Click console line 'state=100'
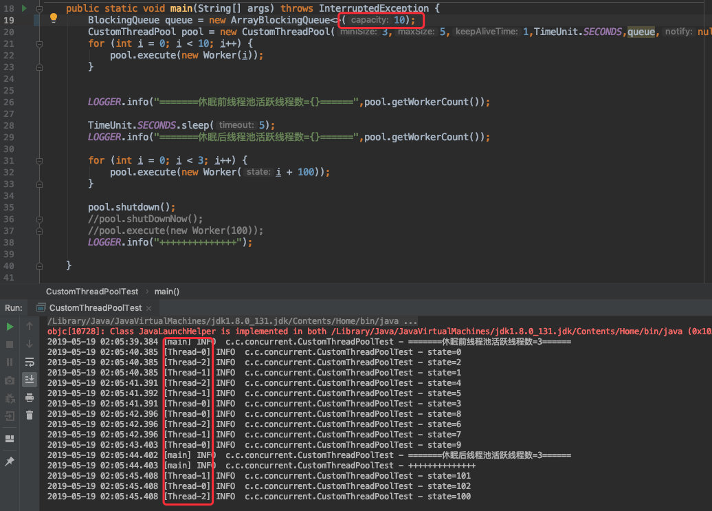The height and width of the screenshot is (511, 712). tap(259, 497)
